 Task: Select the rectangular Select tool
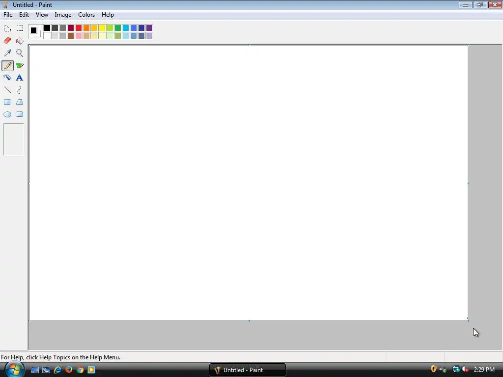click(x=20, y=28)
